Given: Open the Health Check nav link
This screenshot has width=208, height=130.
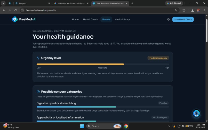Looking at the screenshot, I should (x=91, y=19).
